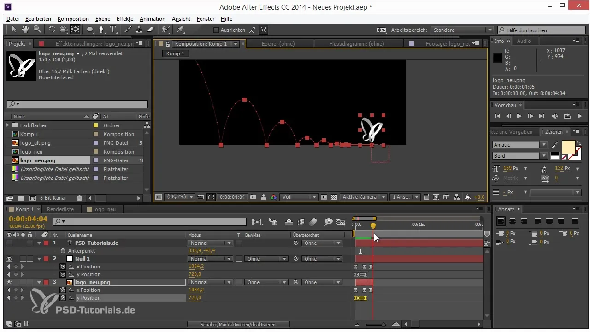The image size is (590, 332).
Task: Open the Fenster menu
Action: 206,19
